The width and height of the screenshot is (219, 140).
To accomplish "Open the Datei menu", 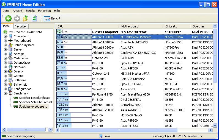I will (6, 11).
